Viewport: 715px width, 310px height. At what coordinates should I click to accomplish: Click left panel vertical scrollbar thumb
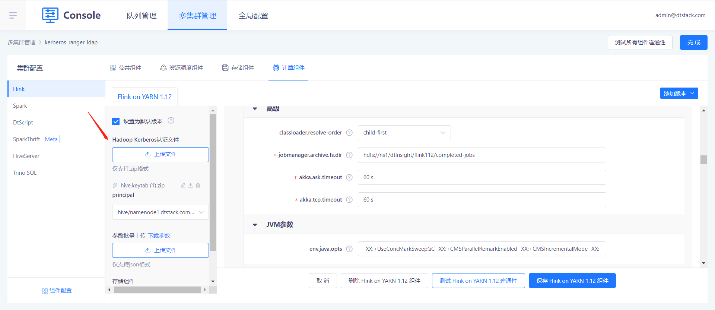tap(213, 183)
